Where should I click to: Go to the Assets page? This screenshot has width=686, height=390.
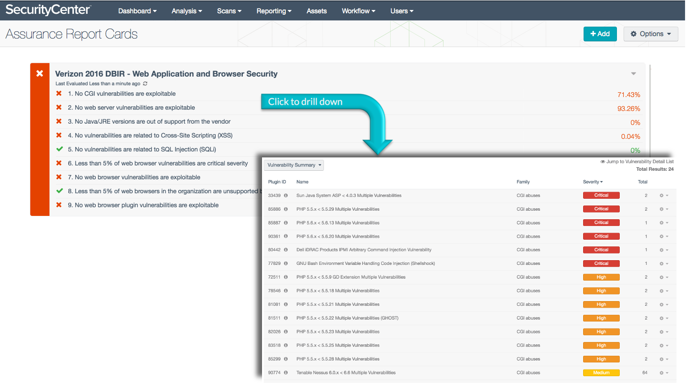pyautogui.click(x=317, y=11)
